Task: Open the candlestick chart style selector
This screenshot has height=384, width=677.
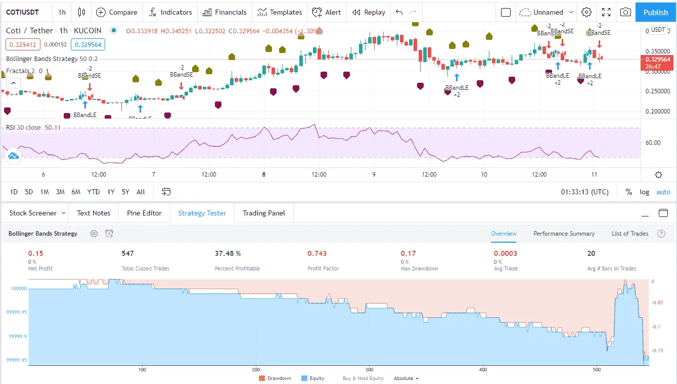Action: pyautogui.click(x=81, y=12)
